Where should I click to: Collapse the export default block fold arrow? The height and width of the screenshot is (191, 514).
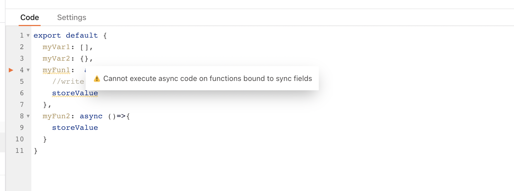coord(28,35)
